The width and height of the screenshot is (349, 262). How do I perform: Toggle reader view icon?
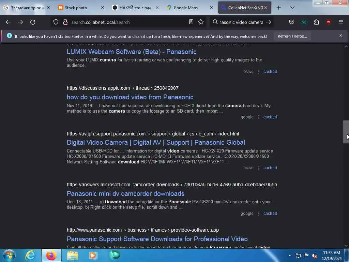[191, 22]
